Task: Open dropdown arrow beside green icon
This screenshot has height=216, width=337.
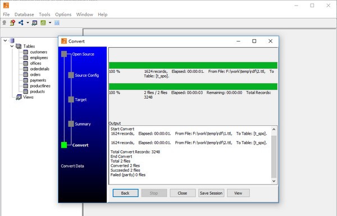Action: 50,22
